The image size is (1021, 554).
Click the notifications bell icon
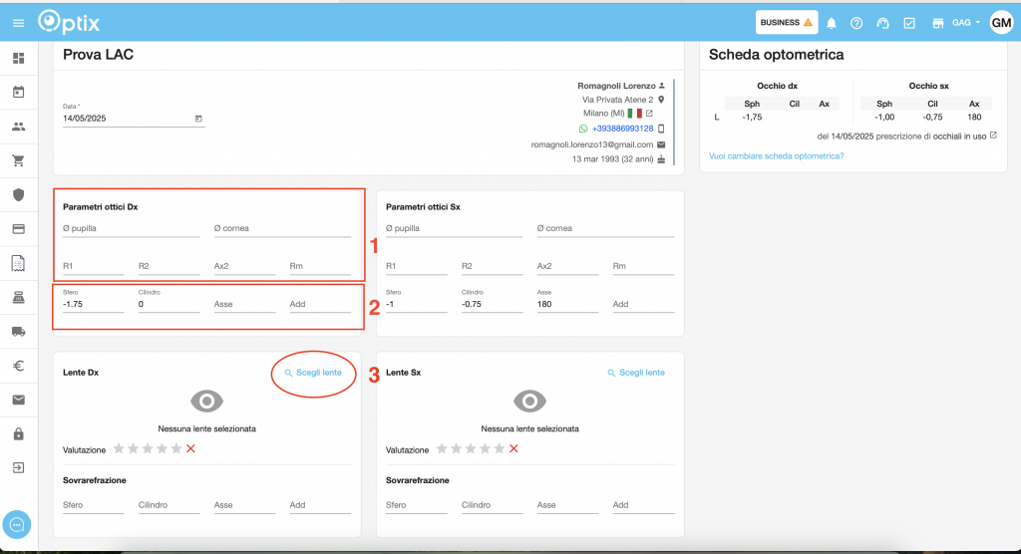(x=832, y=23)
